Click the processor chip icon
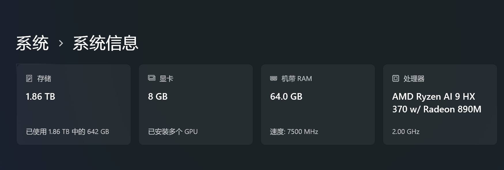This screenshot has height=170, width=504. click(396, 78)
